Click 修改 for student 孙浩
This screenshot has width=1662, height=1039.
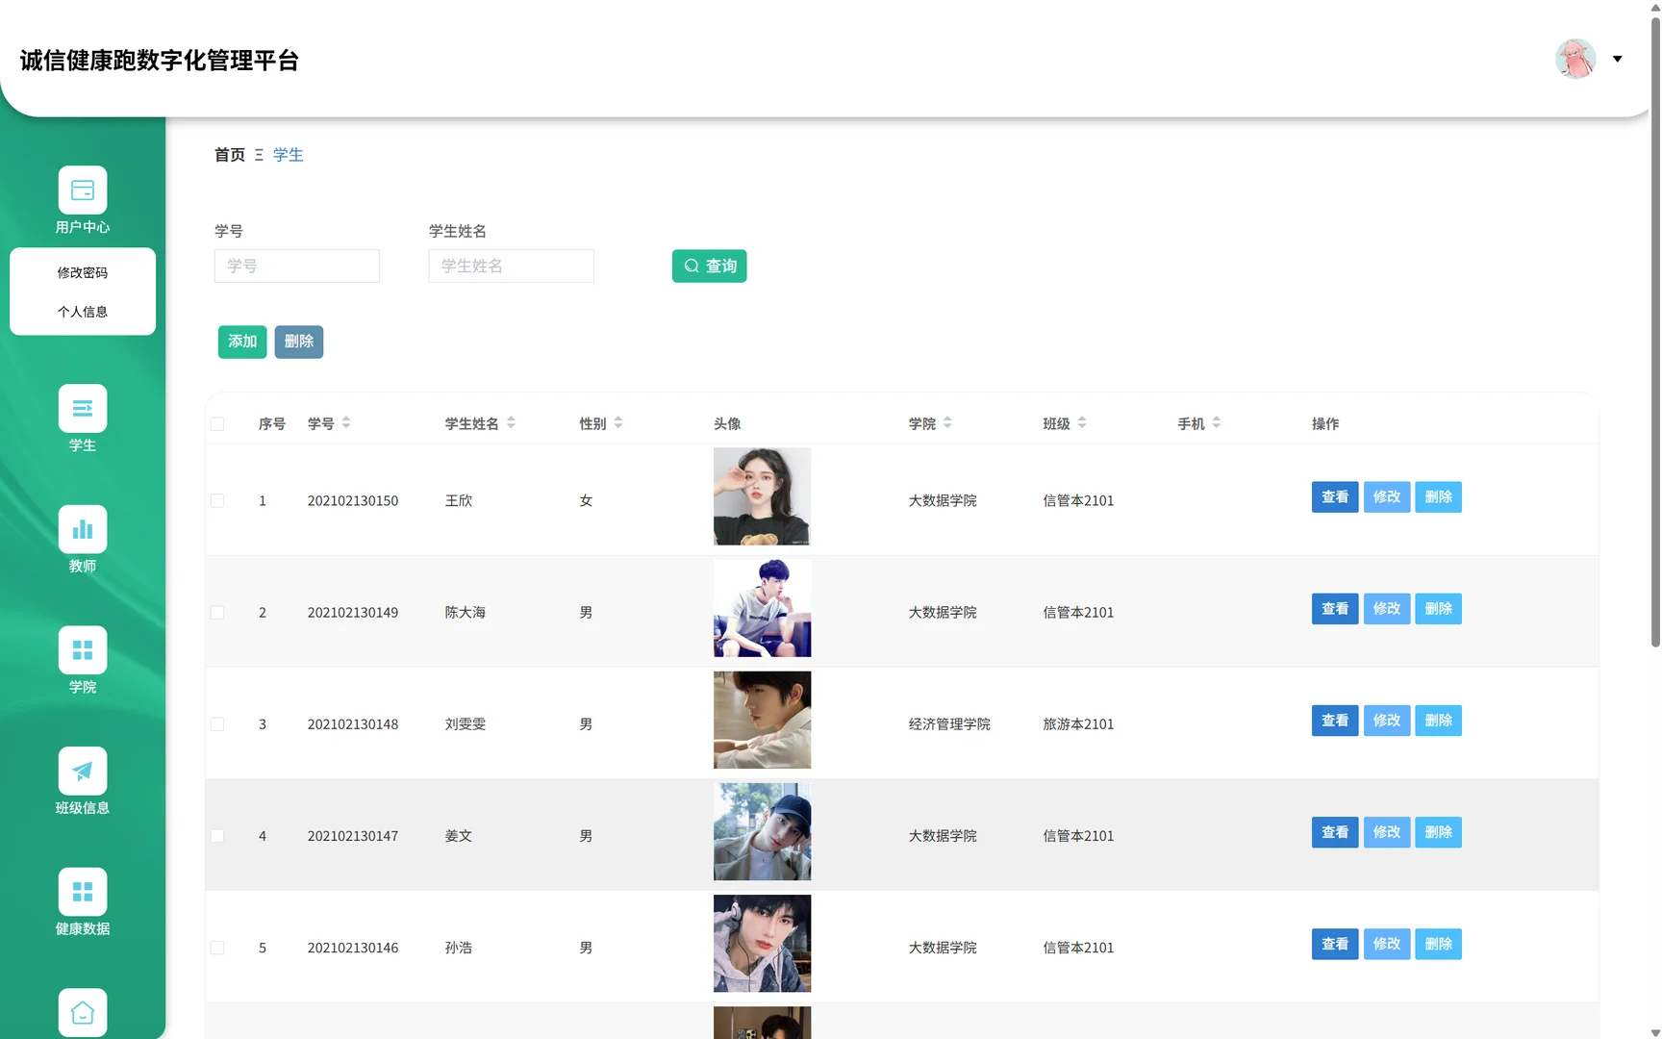point(1387,944)
